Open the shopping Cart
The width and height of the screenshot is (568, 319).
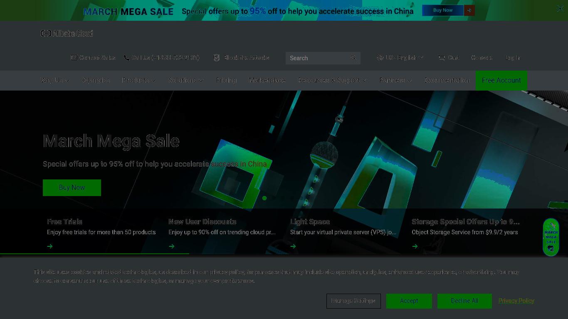(x=449, y=58)
